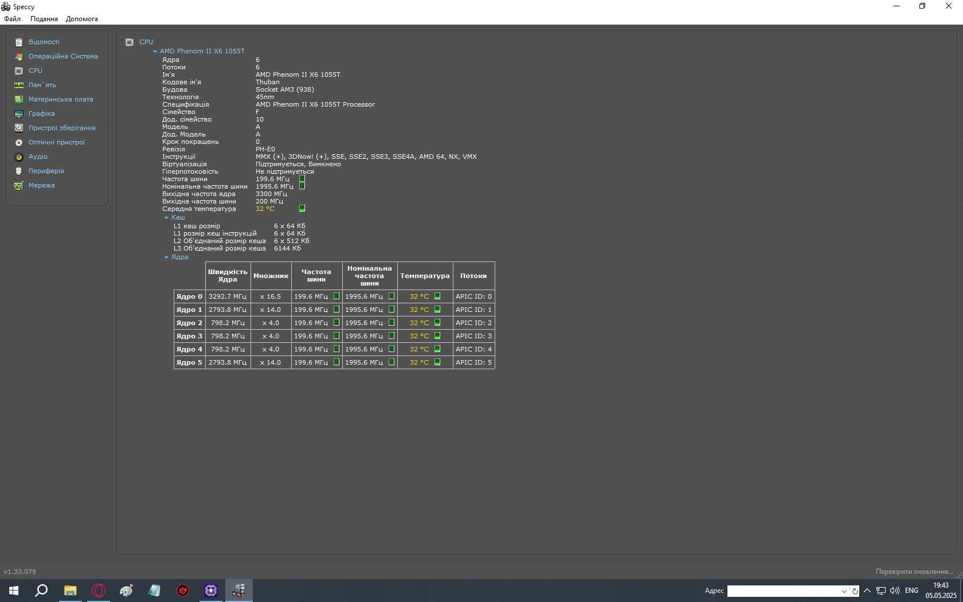Open network status tray icon

881,591
